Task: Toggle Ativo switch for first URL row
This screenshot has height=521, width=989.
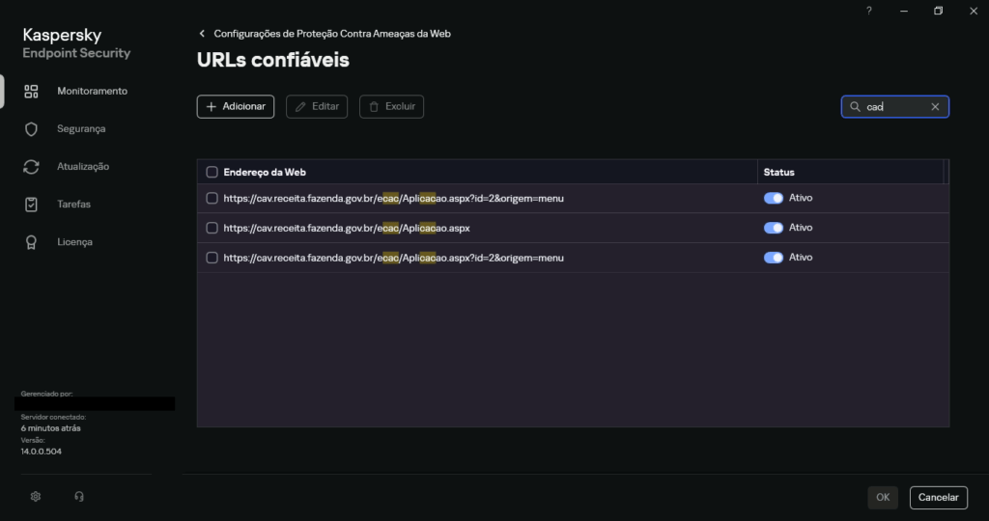Action: tap(774, 198)
